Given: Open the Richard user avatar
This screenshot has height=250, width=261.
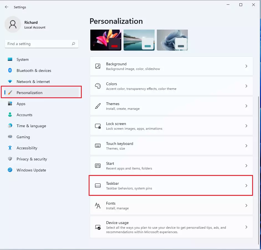Looking at the screenshot, I should point(13,24).
